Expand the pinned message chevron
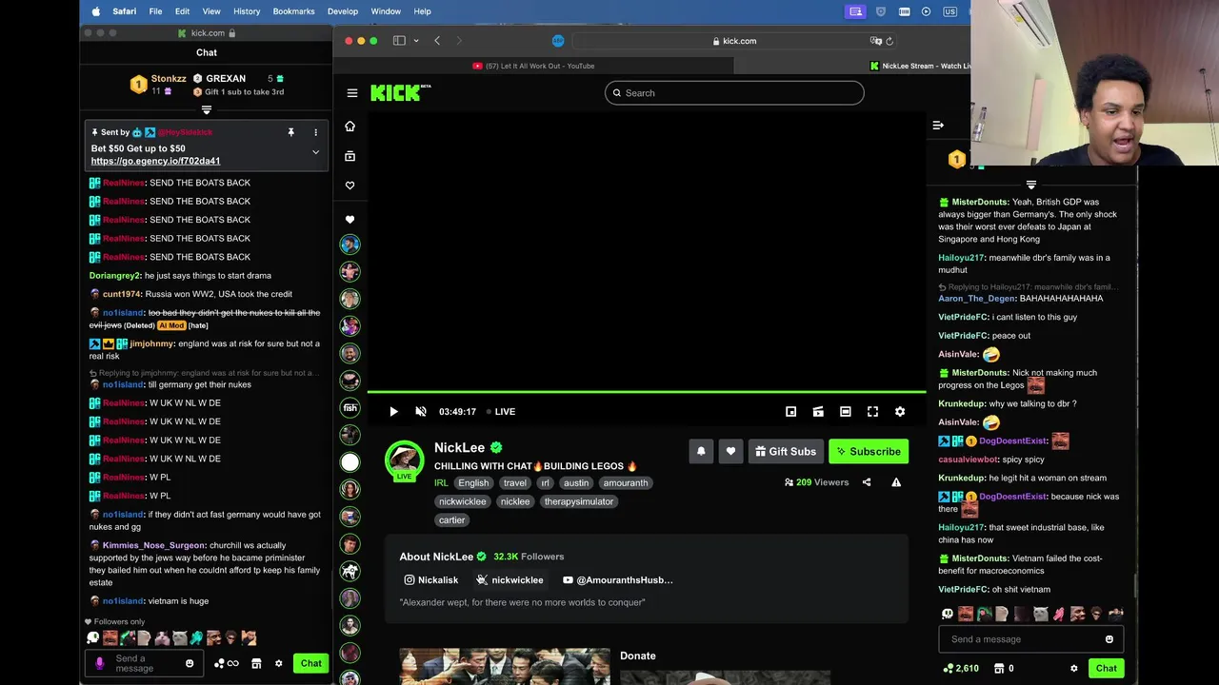This screenshot has height=685, width=1219. coord(315,152)
